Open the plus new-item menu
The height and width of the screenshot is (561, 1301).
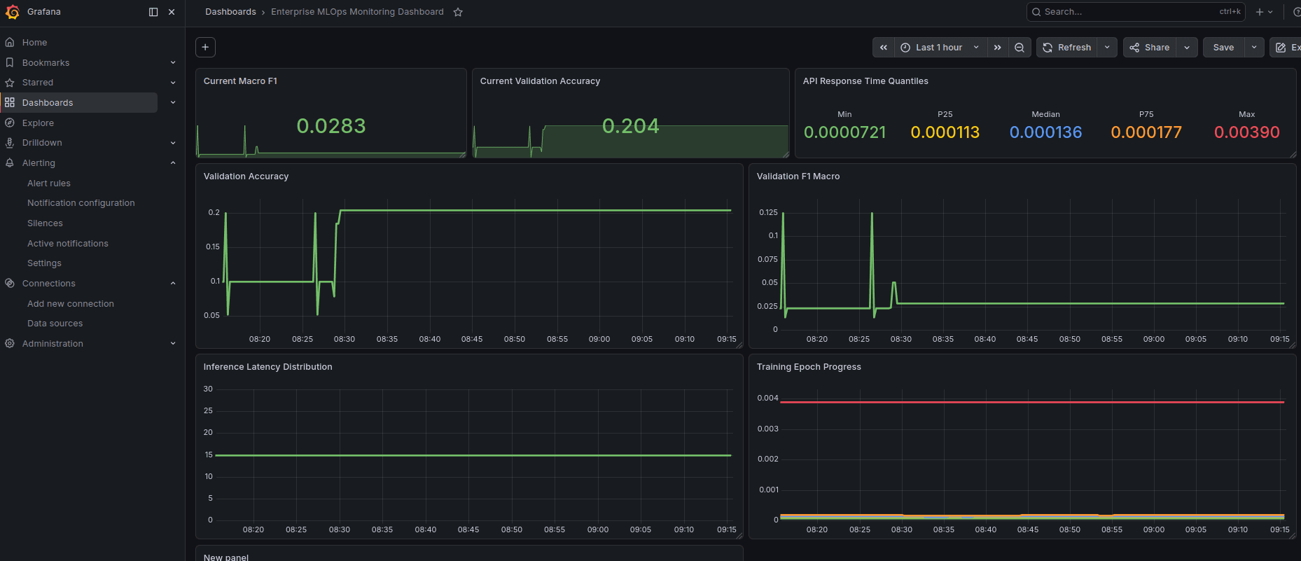point(1264,12)
